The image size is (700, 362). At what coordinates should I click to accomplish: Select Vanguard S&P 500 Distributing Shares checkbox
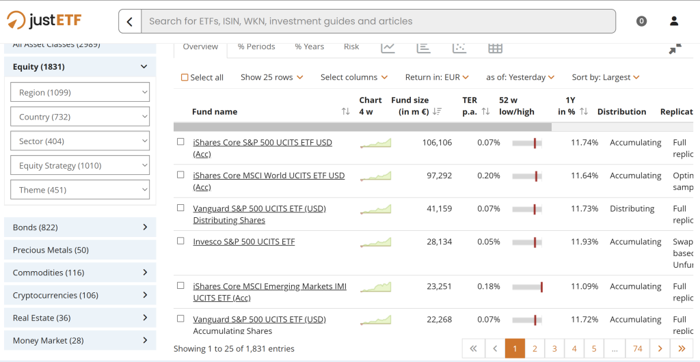coord(180,208)
